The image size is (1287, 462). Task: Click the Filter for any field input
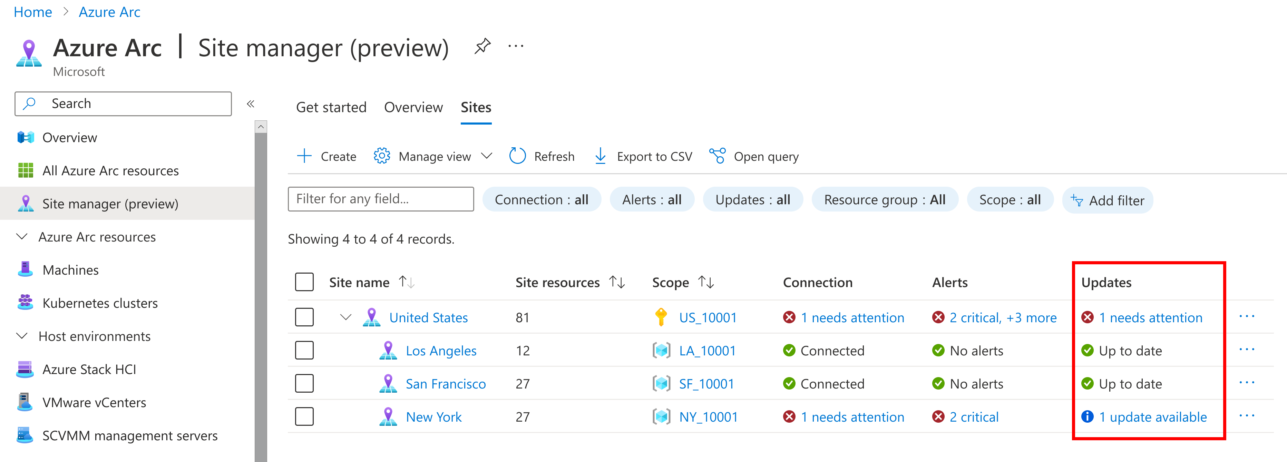381,199
